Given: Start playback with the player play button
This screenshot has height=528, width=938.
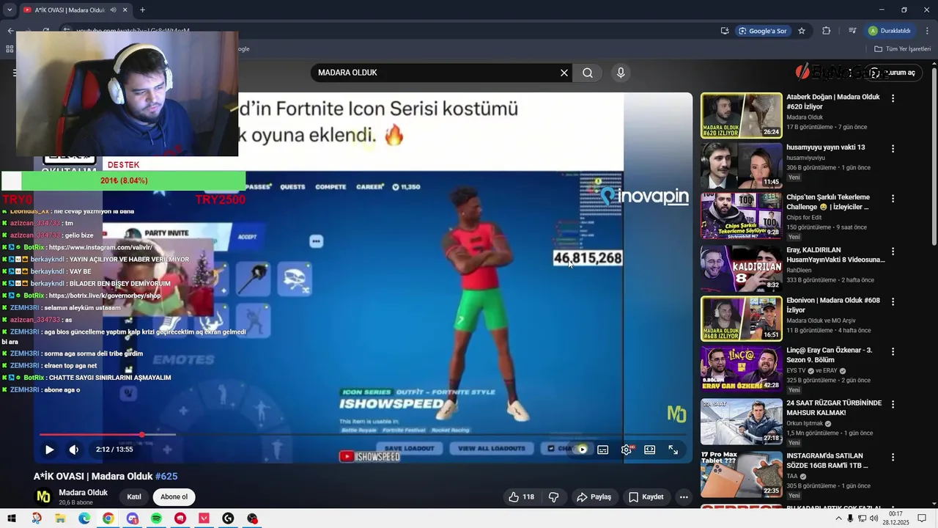Looking at the screenshot, I should pyautogui.click(x=49, y=450).
